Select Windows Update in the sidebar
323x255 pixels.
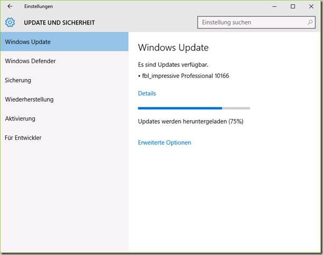(64, 42)
